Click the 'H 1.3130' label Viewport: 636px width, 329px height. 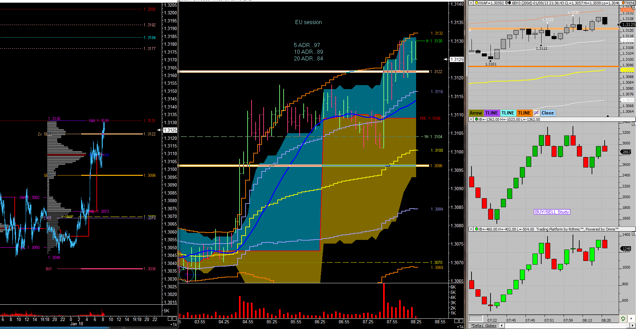point(434,41)
